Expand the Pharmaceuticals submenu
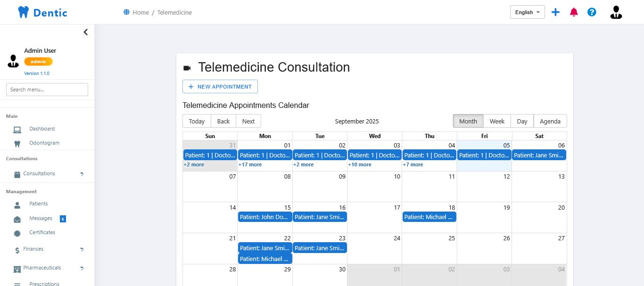 pos(82,268)
